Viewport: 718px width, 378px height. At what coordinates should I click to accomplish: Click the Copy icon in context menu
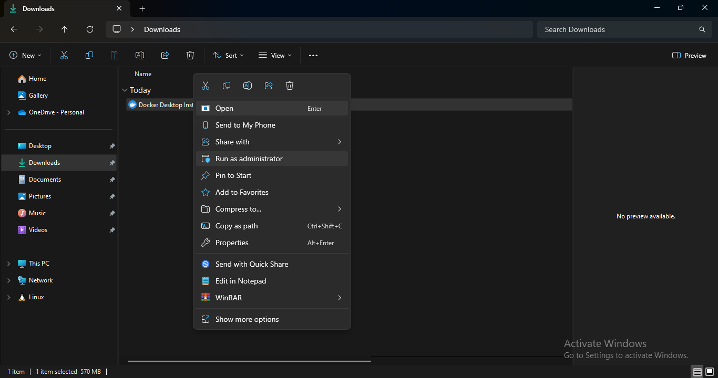[227, 86]
